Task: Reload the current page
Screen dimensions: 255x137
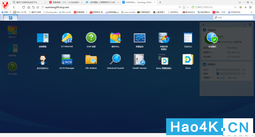Action: click(x=23, y=7)
